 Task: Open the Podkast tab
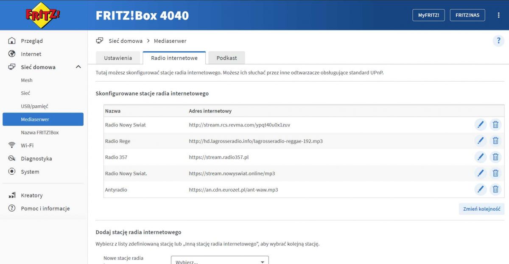pyautogui.click(x=227, y=58)
